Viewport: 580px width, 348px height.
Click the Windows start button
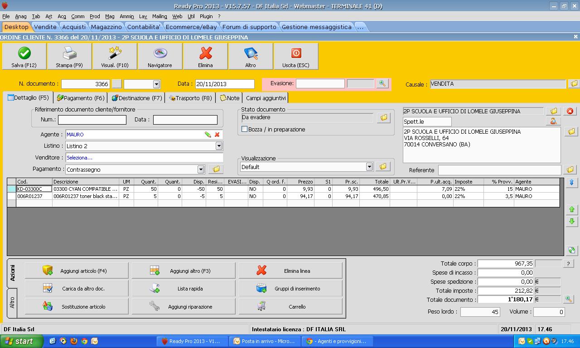(22, 341)
